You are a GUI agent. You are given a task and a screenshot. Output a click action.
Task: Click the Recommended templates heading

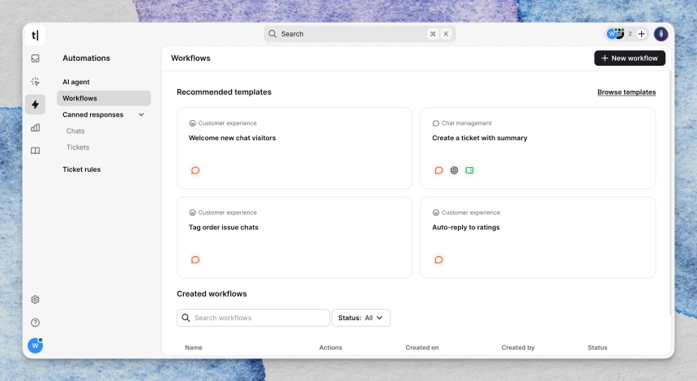click(224, 92)
